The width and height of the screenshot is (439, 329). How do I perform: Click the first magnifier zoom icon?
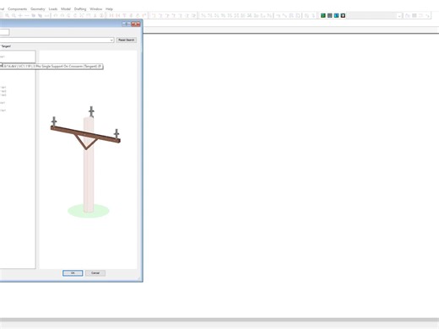click(x=7, y=15)
